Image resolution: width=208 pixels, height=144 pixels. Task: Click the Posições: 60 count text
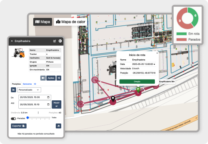pos(55,113)
